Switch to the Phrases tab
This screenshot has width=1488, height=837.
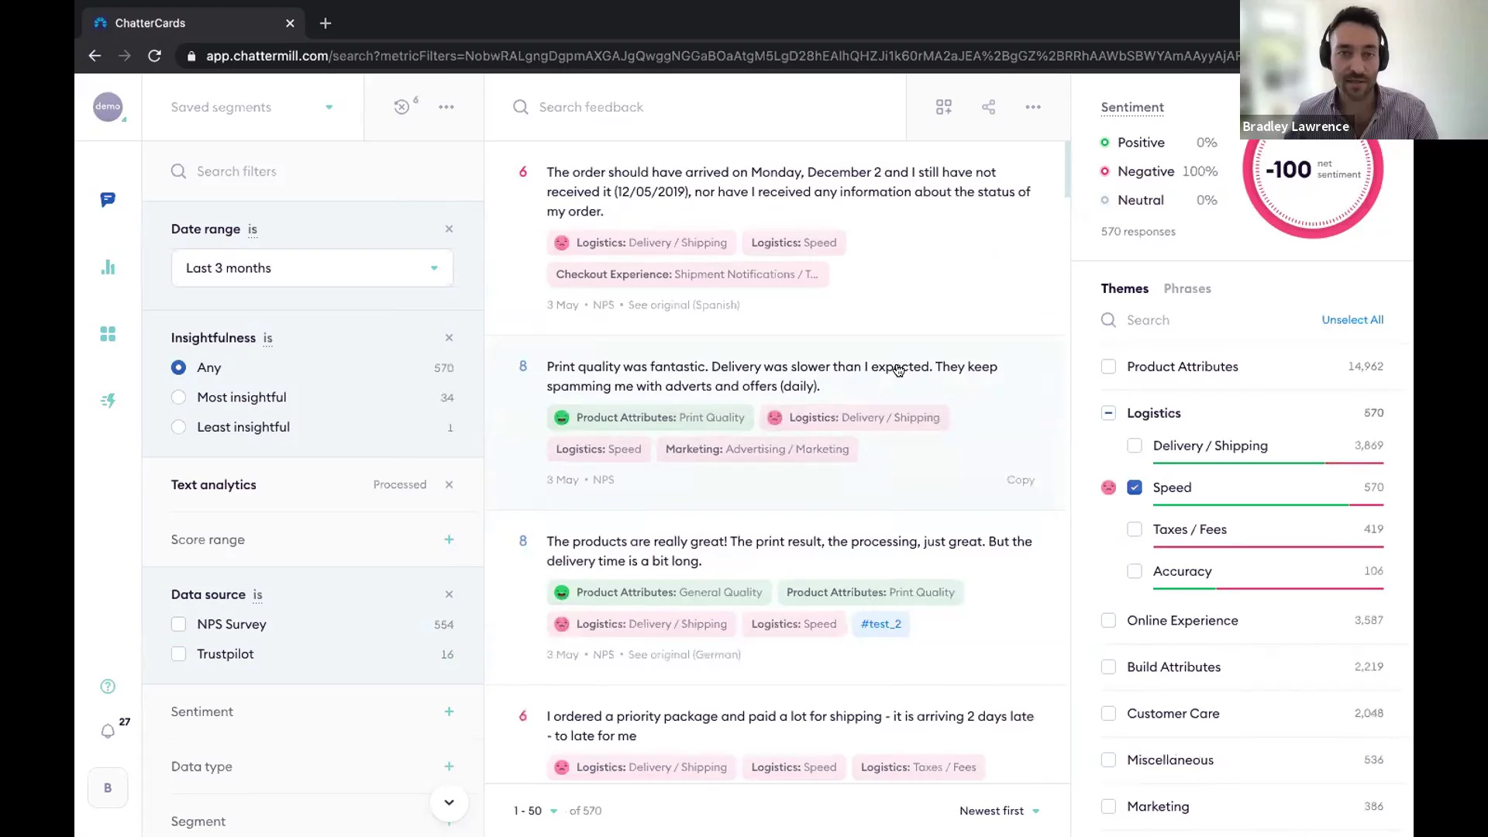[x=1187, y=288]
